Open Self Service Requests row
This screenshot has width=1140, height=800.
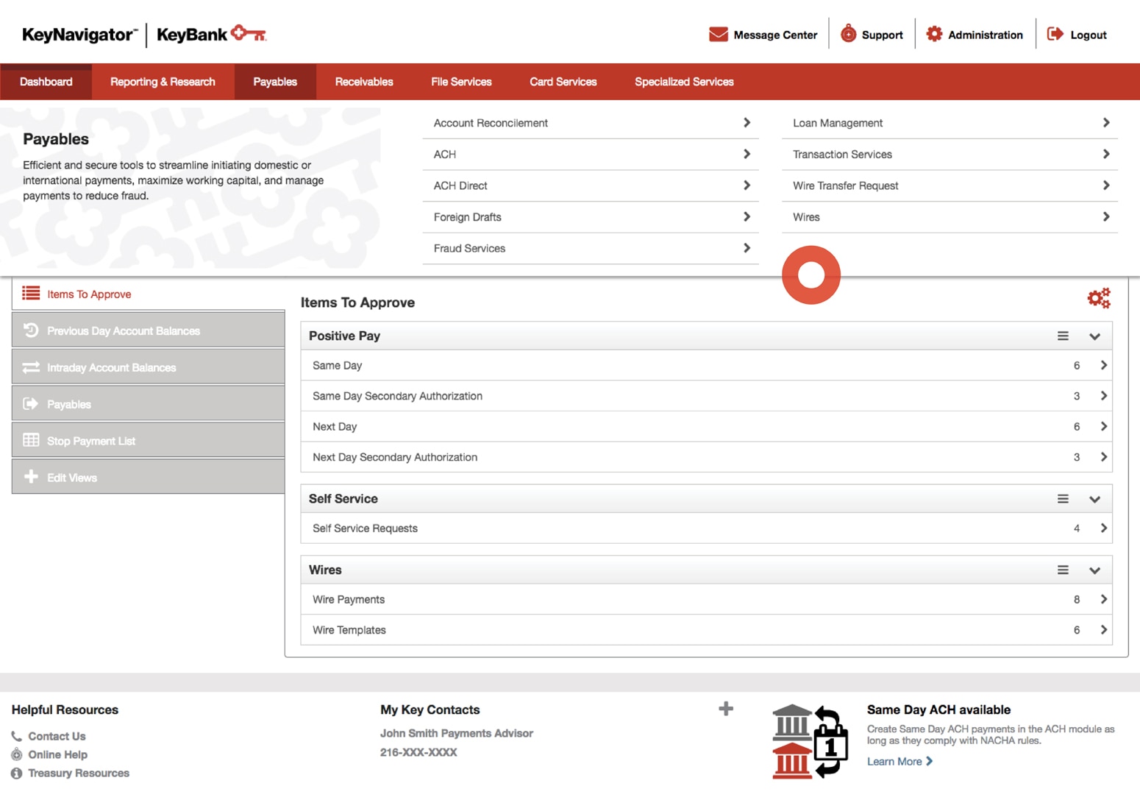coord(706,528)
